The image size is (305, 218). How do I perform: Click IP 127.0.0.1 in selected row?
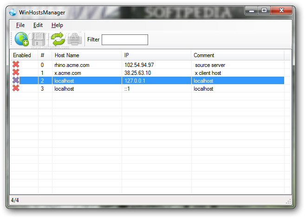point(135,81)
